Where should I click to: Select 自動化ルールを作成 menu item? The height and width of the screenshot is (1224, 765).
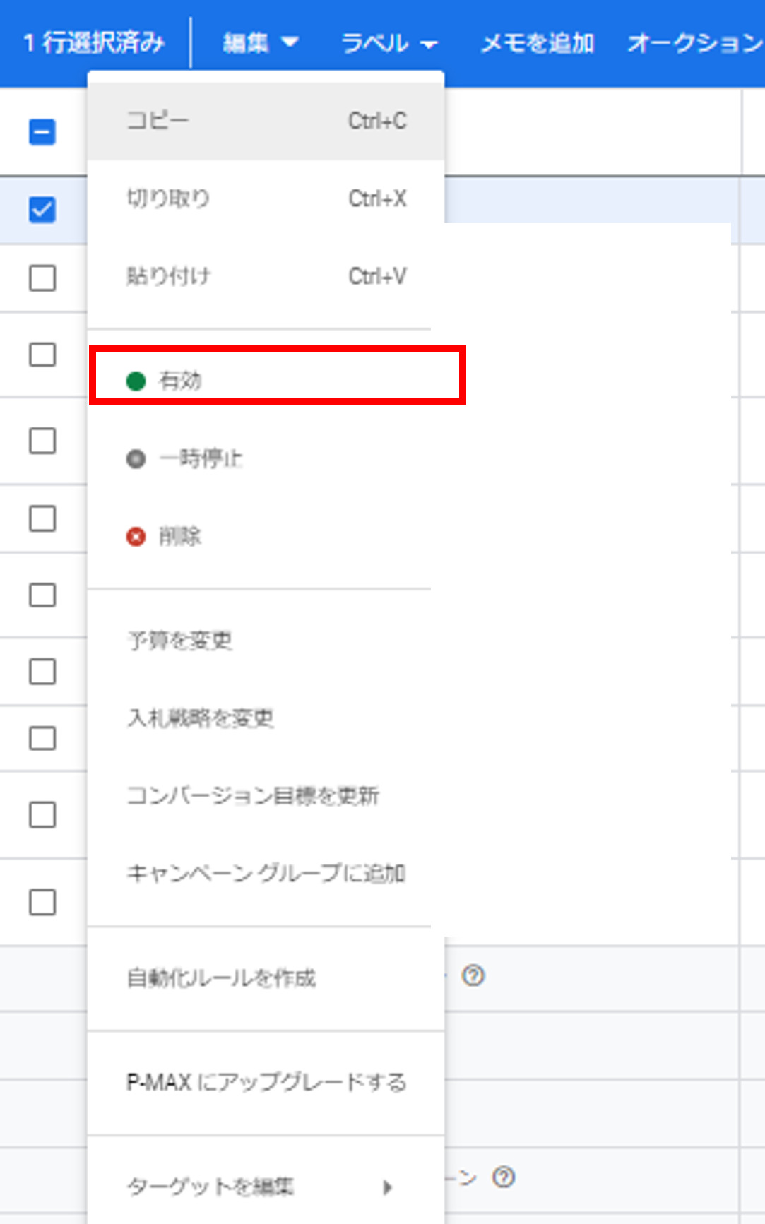click(266, 978)
